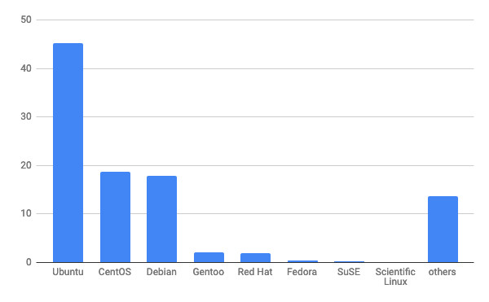Select the Red Hat axis label
The image size is (489, 302).
coord(255,272)
